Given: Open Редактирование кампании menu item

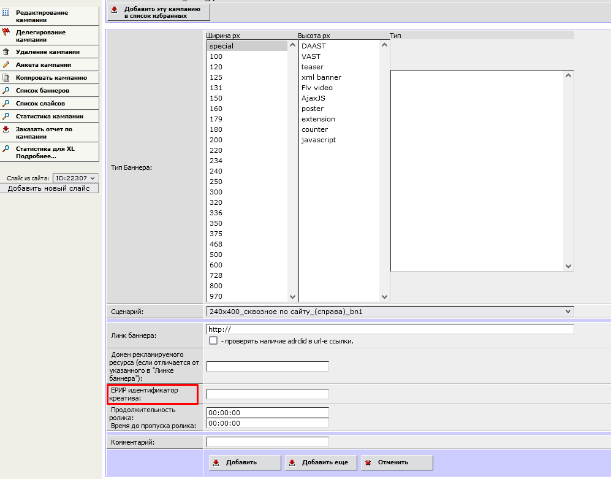Looking at the screenshot, I should (50, 16).
